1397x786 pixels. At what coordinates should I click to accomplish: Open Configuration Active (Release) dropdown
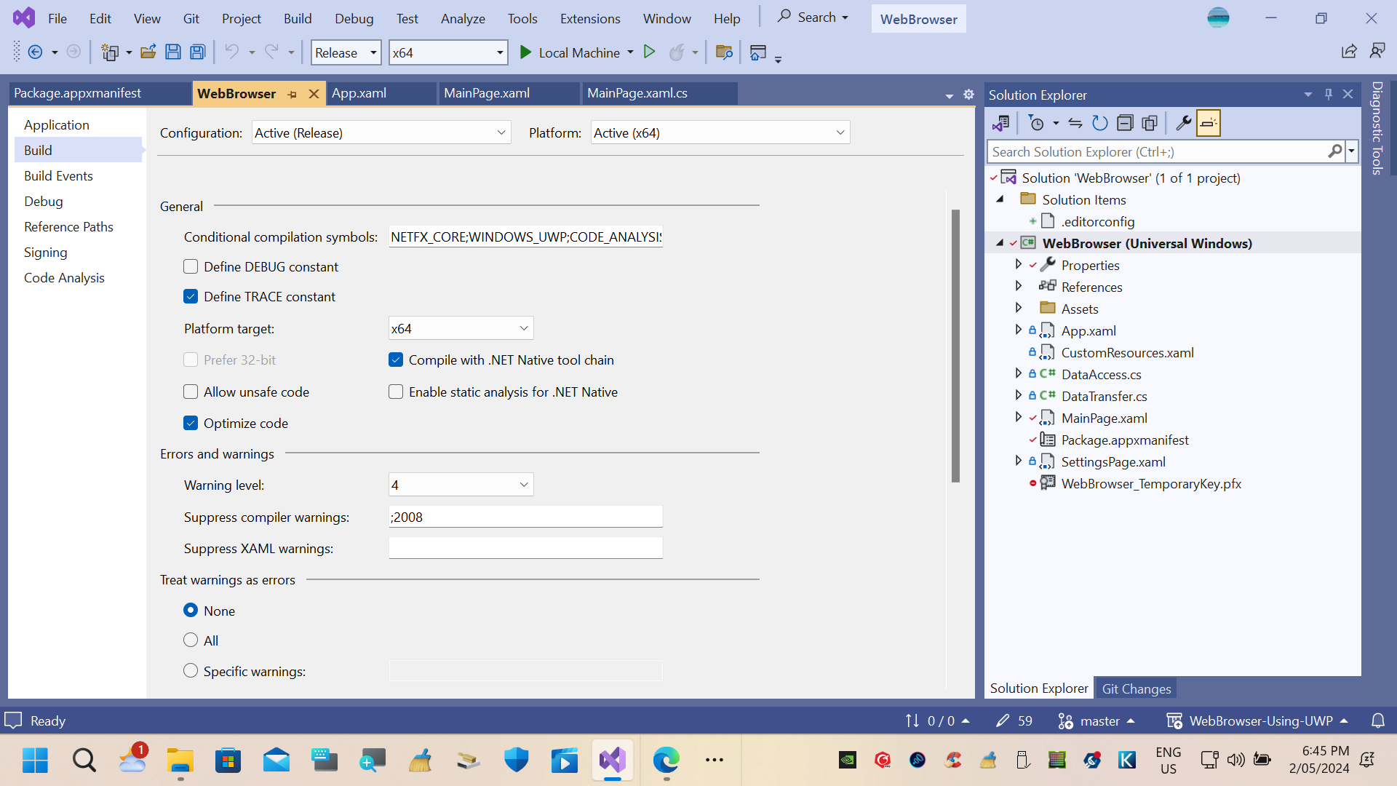click(x=381, y=133)
